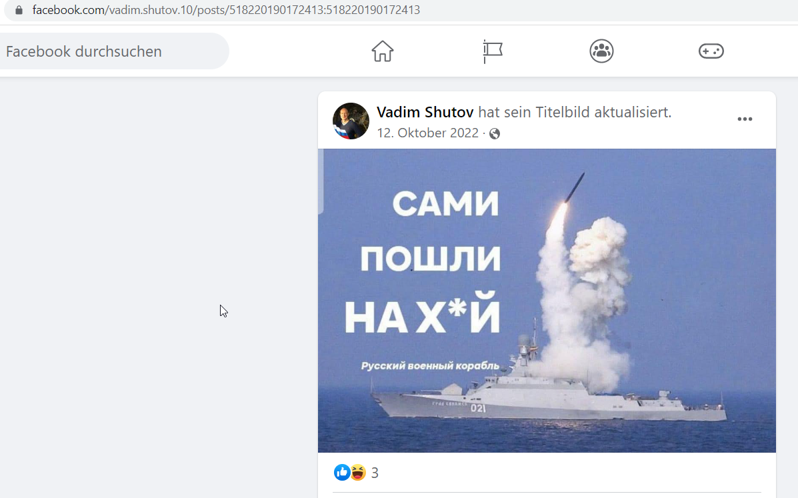Click the lock icon in address bar
Viewport: 798px width, 498px height.
click(19, 9)
